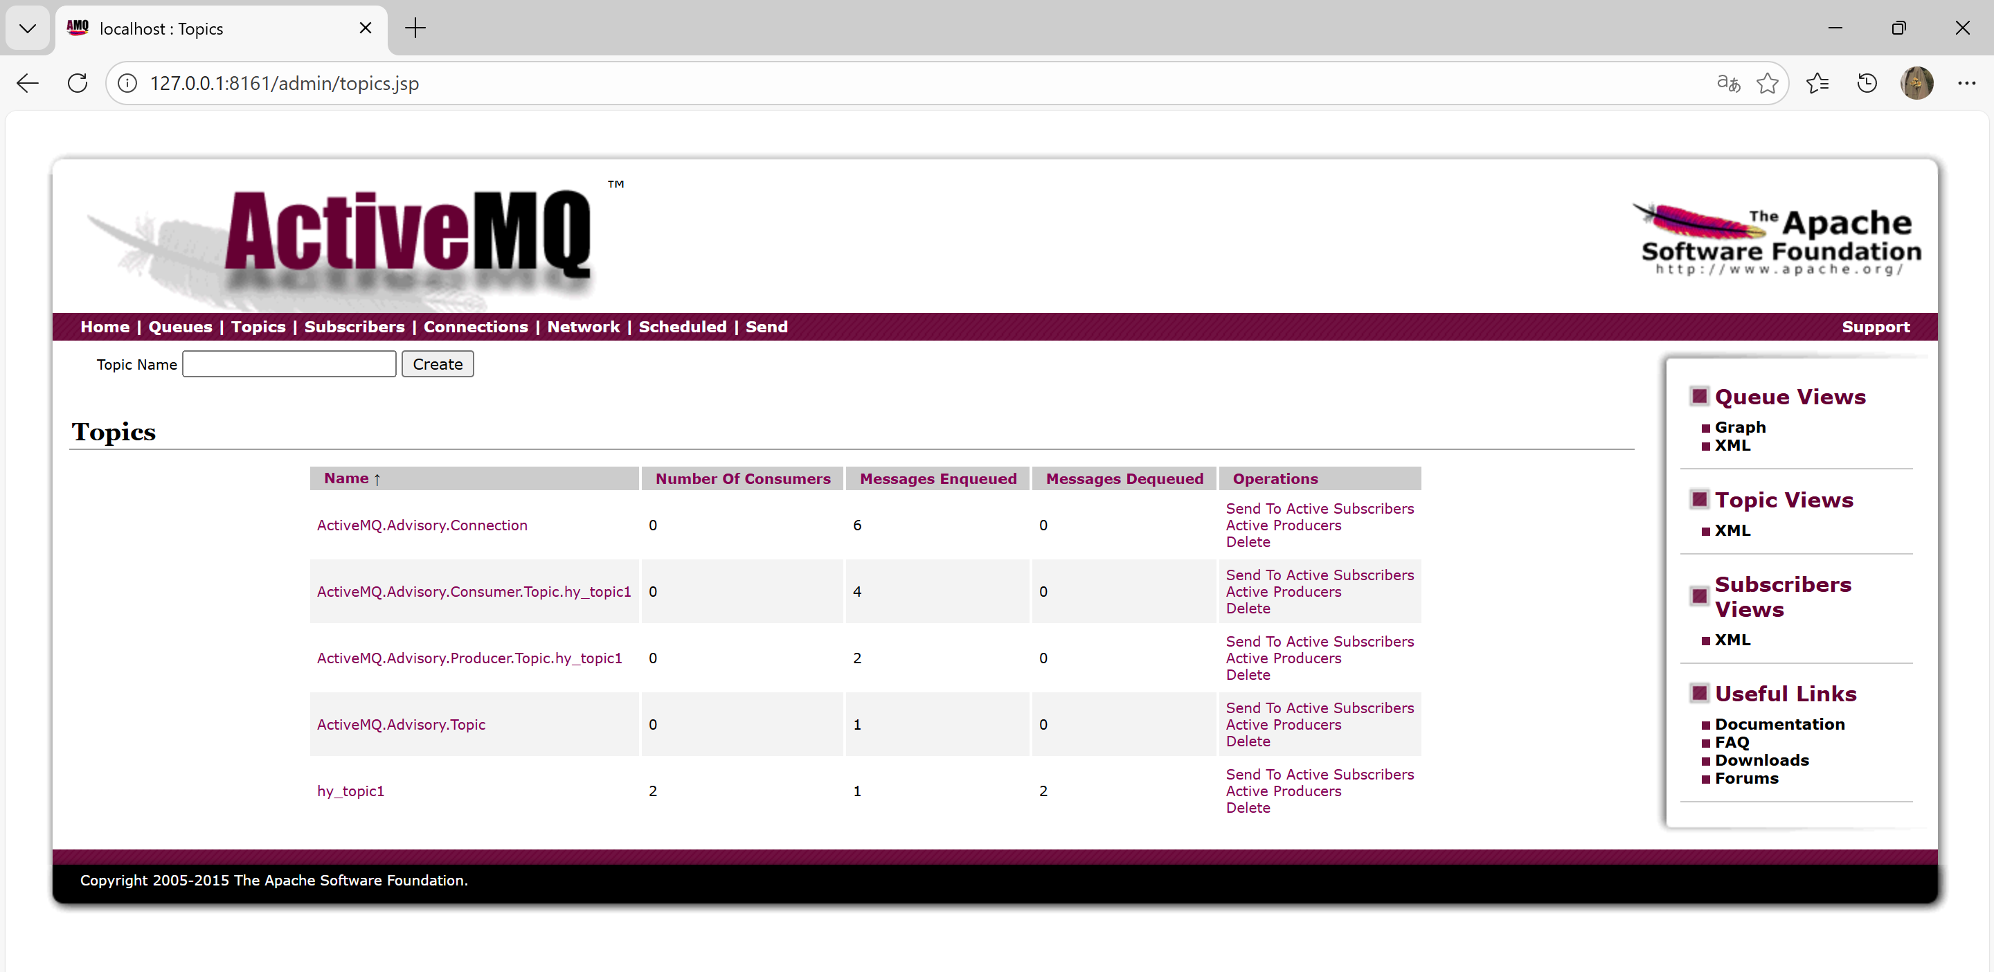Click the site information icon

point(127,83)
